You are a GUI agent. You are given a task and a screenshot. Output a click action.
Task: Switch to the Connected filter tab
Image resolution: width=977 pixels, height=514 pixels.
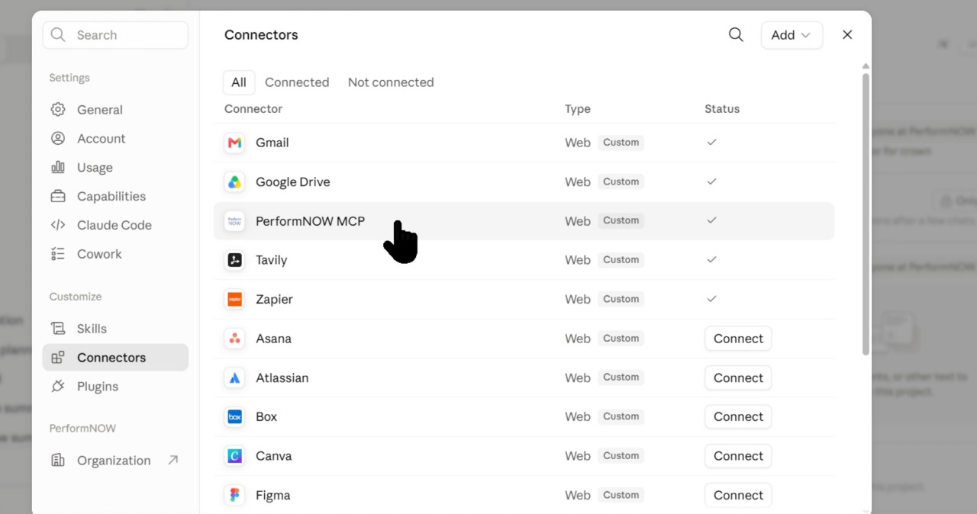tap(297, 82)
